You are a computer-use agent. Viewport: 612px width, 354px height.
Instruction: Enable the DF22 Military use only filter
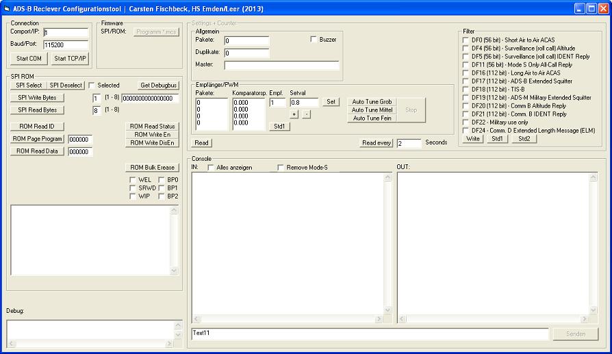coord(466,122)
